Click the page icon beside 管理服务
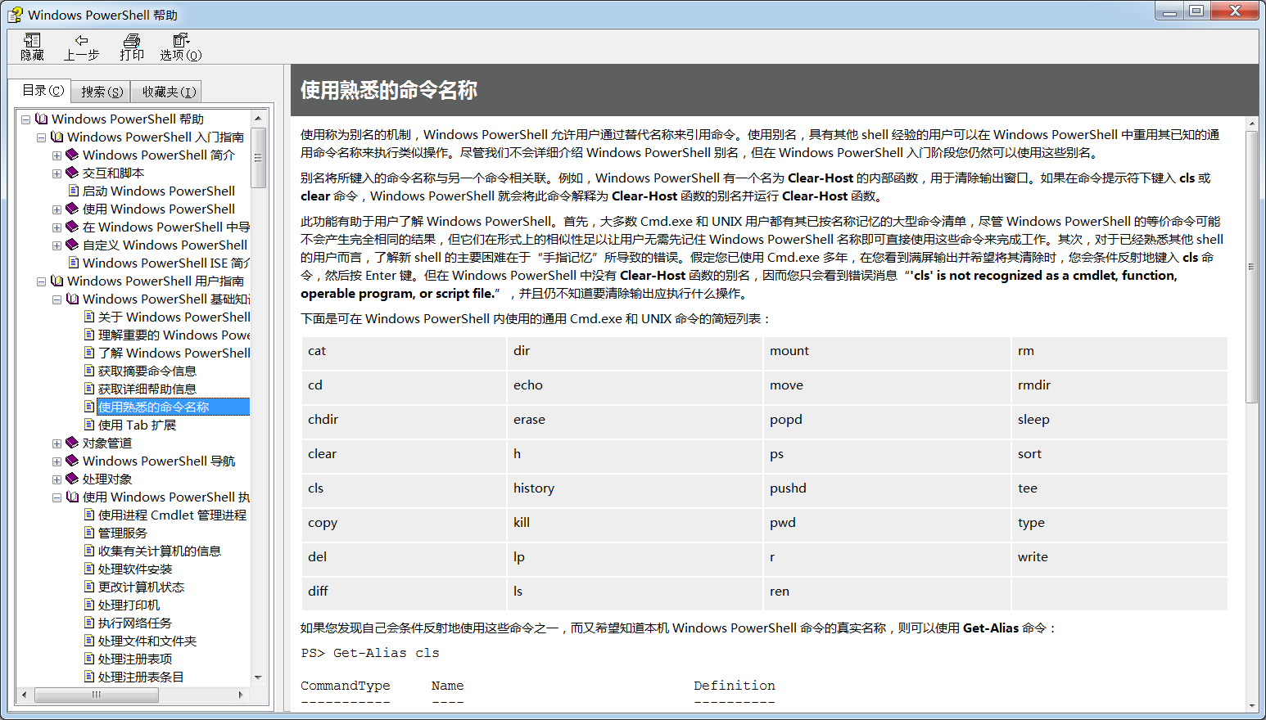The height and width of the screenshot is (720, 1266). (x=89, y=533)
